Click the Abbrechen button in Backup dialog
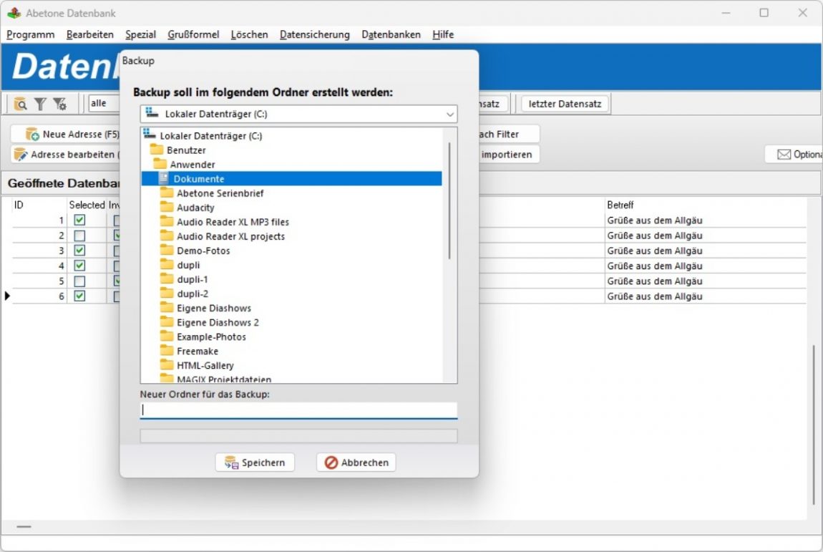Image resolution: width=823 pixels, height=552 pixels. coord(356,463)
